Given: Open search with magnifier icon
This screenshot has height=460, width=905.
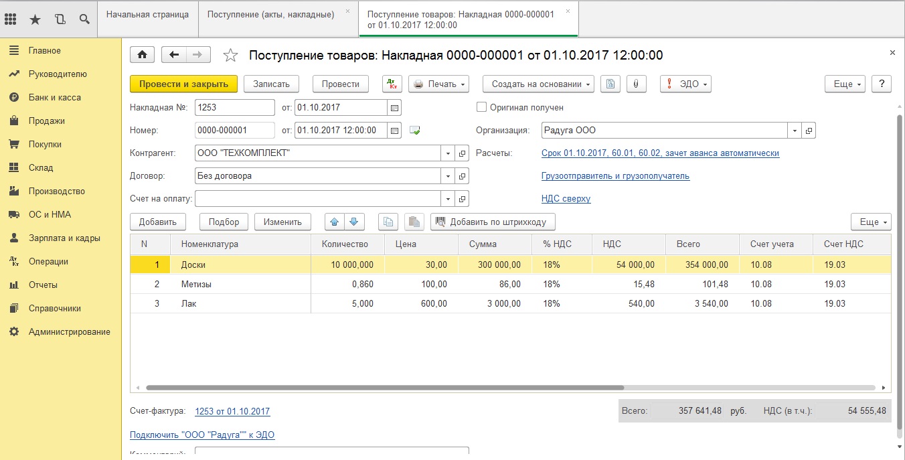Looking at the screenshot, I should coord(84,19).
